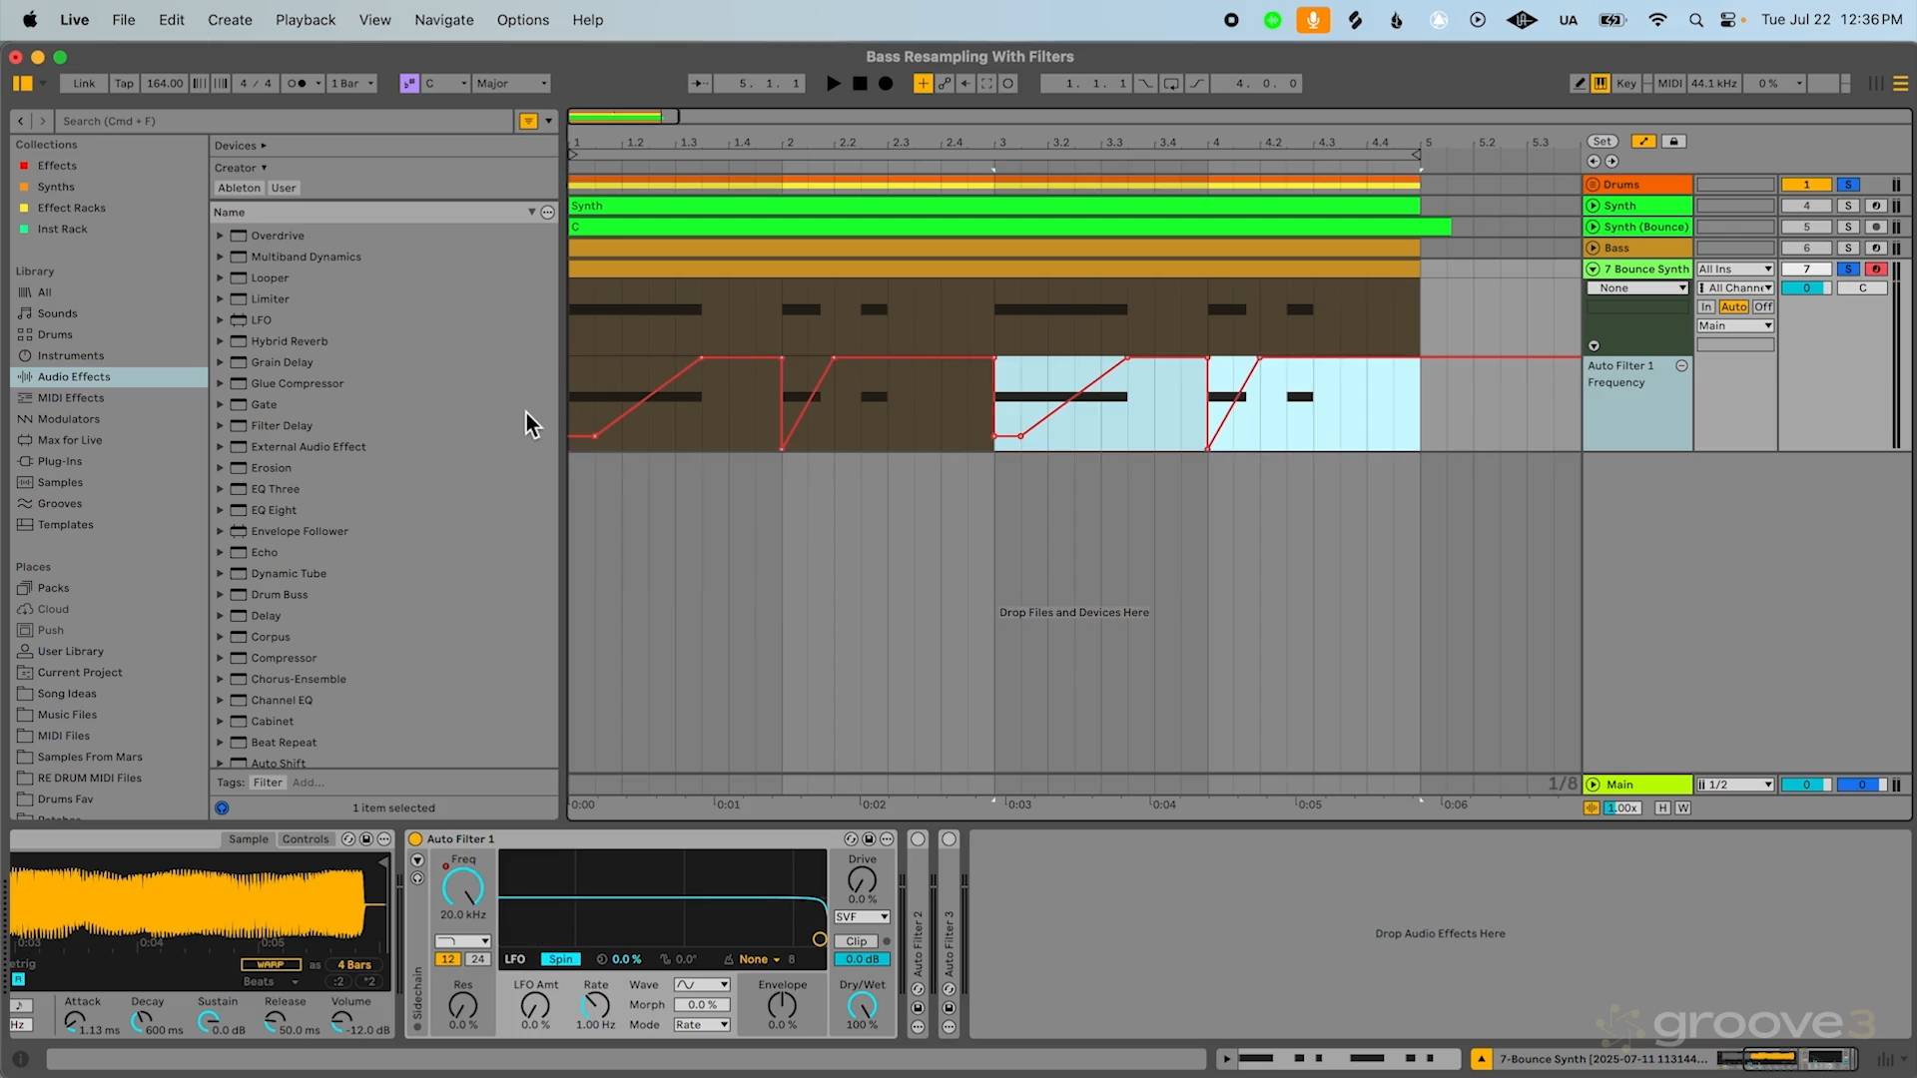Open the Major scale dropdown
1917x1078 pixels.
pos(512,84)
